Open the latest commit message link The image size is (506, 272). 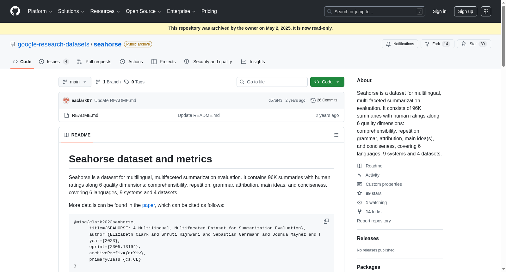(x=115, y=100)
